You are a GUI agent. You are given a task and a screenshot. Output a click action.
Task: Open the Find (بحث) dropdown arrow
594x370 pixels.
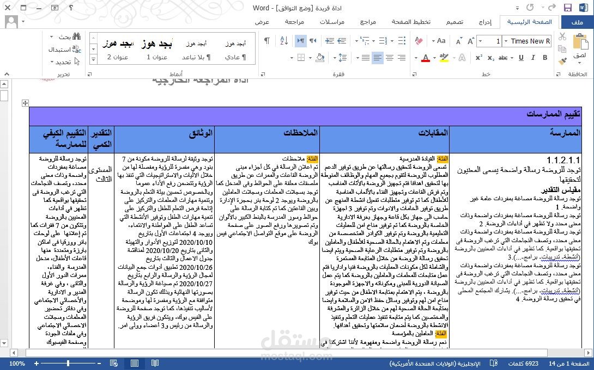(x=52, y=36)
